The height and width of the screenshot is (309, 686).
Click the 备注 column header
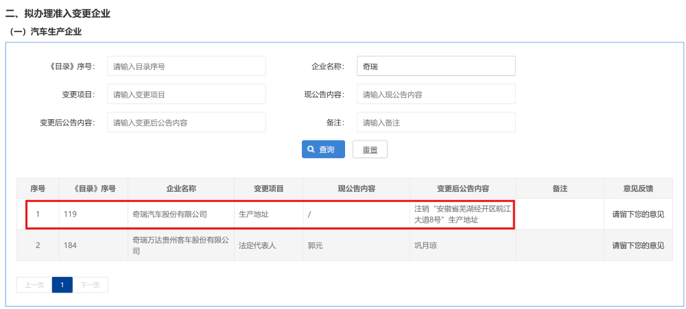(560, 189)
